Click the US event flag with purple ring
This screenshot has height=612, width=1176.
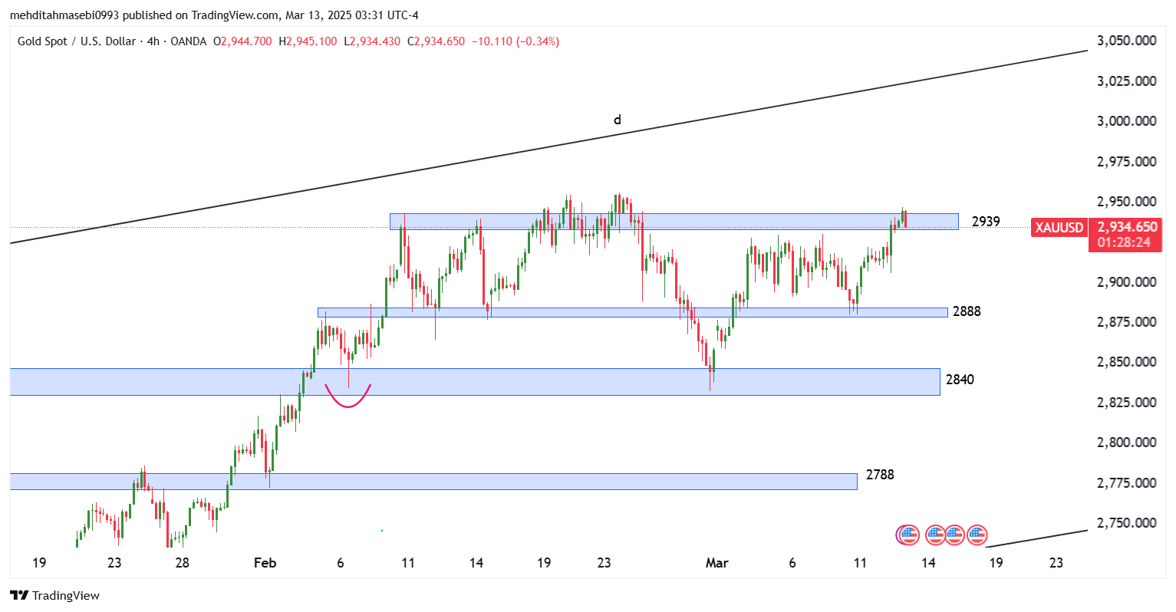pos(908,535)
